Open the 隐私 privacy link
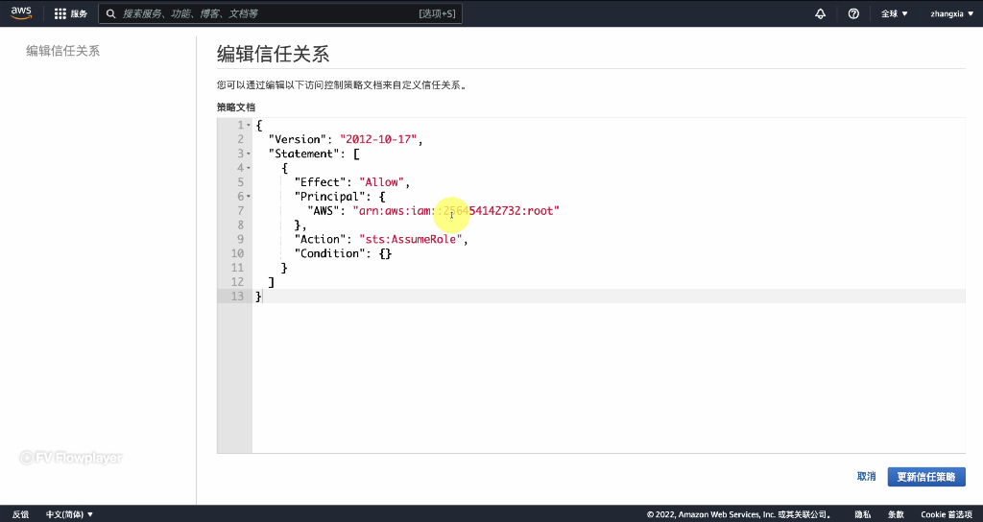983x522 pixels. coord(863,514)
